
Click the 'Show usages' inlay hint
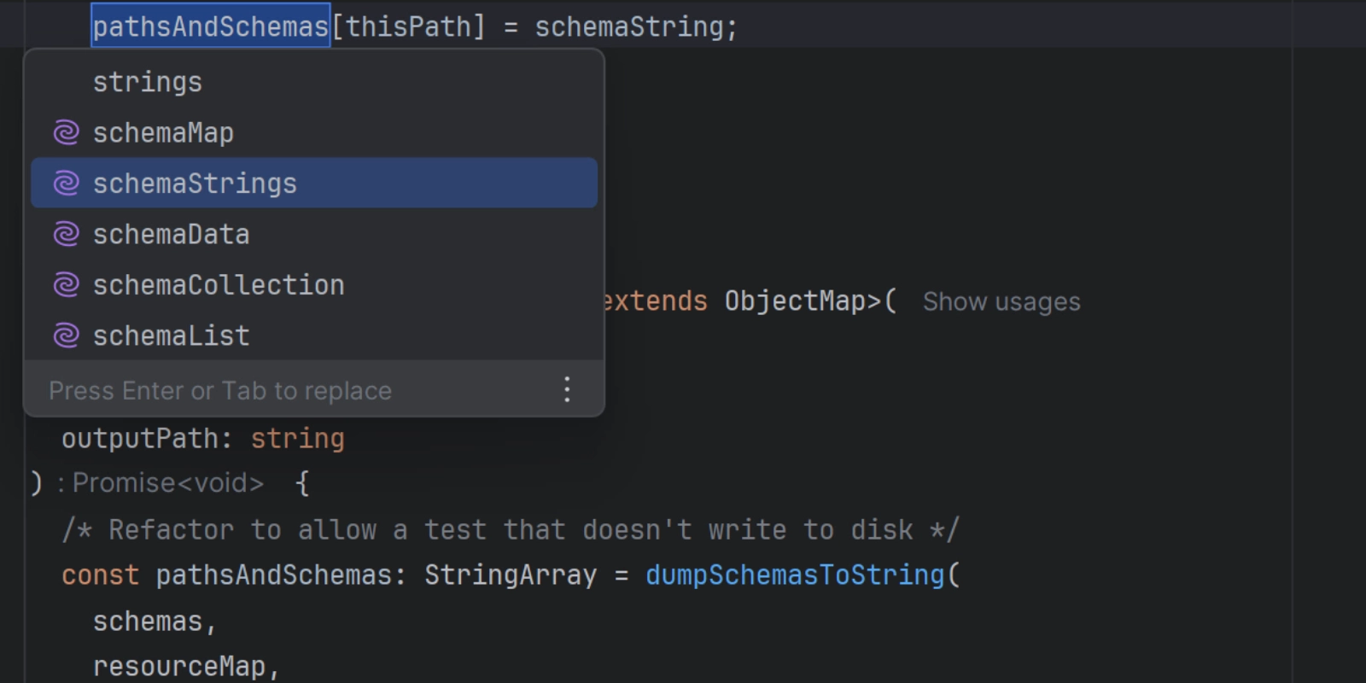pyautogui.click(x=1001, y=301)
